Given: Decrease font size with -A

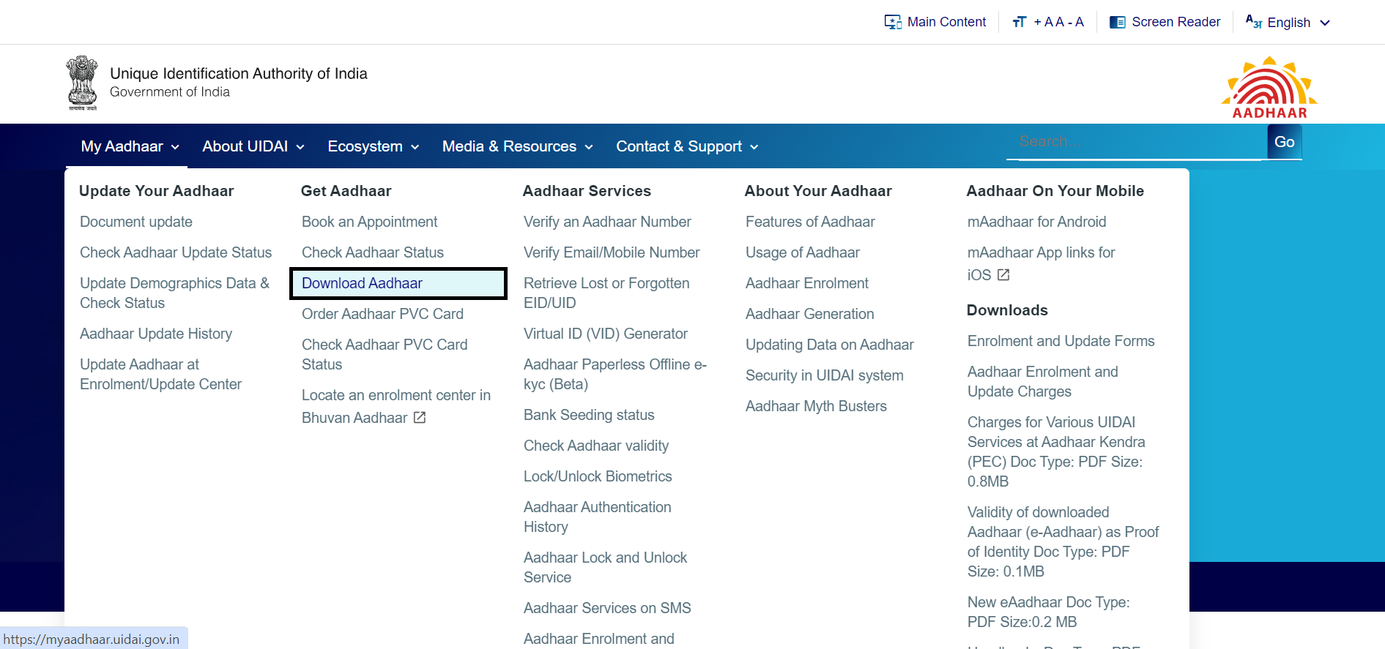Looking at the screenshot, I should click(x=1076, y=22).
